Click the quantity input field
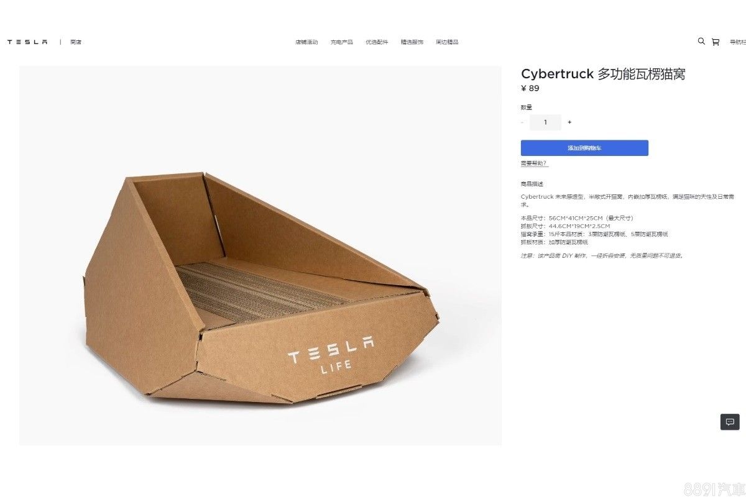Screen dimensions: 746x497 pos(545,122)
